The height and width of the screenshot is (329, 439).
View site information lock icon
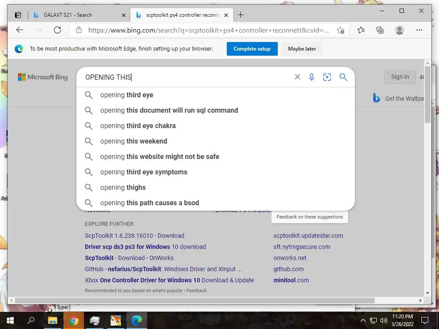pyautogui.click(x=79, y=30)
